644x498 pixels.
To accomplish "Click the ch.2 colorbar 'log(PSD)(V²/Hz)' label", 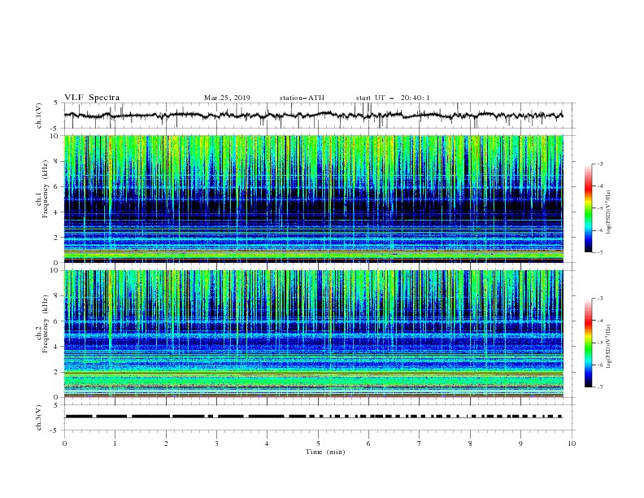I will tap(609, 347).
